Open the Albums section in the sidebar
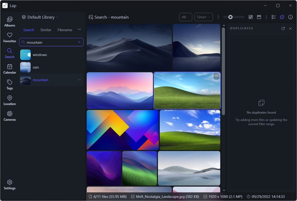 tap(10, 22)
